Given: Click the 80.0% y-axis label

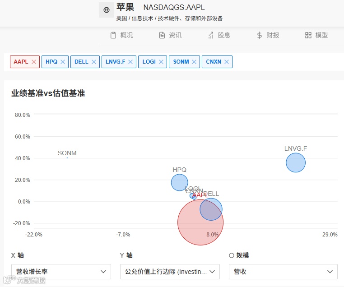Looking at the screenshot, I should coord(23,115).
